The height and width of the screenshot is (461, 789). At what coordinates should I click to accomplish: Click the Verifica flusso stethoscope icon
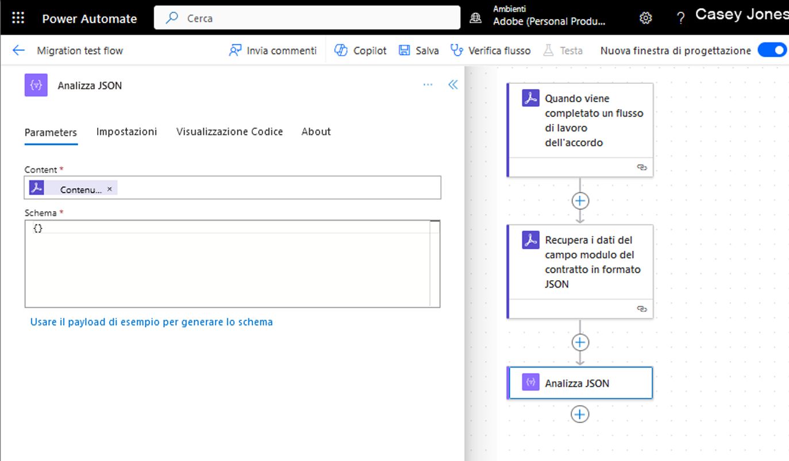[x=457, y=51]
